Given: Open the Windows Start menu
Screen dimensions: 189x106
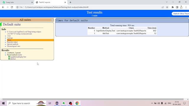Looking at the screenshot, I should pos(3,103).
